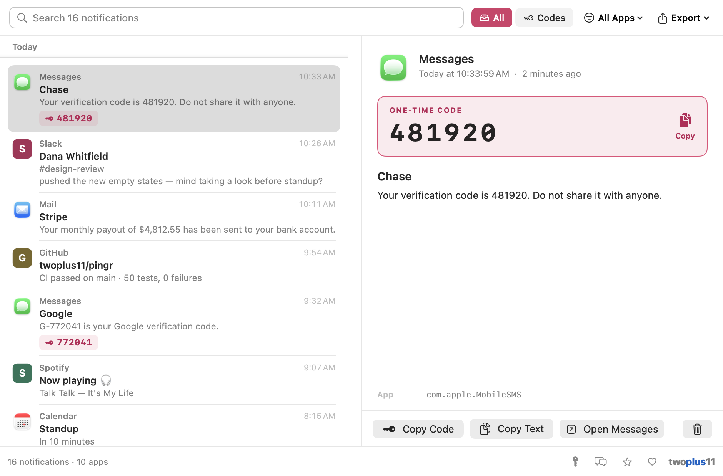Click the Today section header
The image size is (723, 476).
click(25, 47)
